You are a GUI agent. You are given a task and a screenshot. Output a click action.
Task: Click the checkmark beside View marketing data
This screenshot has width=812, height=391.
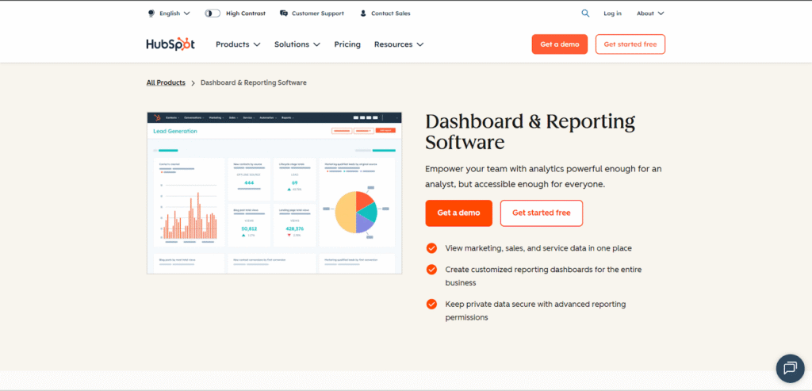431,248
